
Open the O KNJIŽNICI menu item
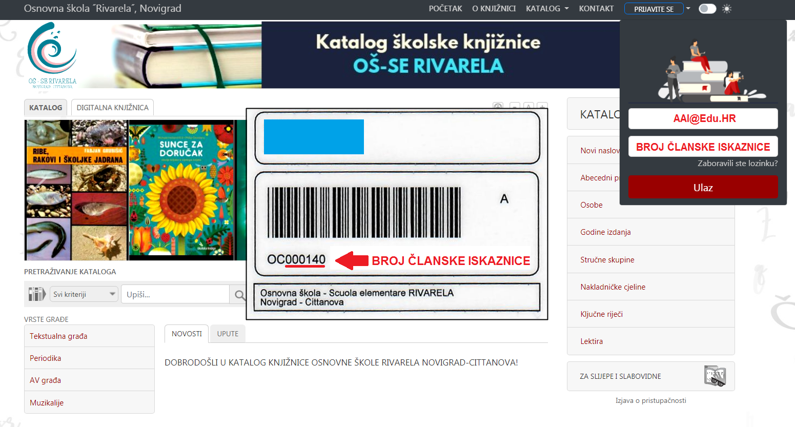tap(494, 9)
